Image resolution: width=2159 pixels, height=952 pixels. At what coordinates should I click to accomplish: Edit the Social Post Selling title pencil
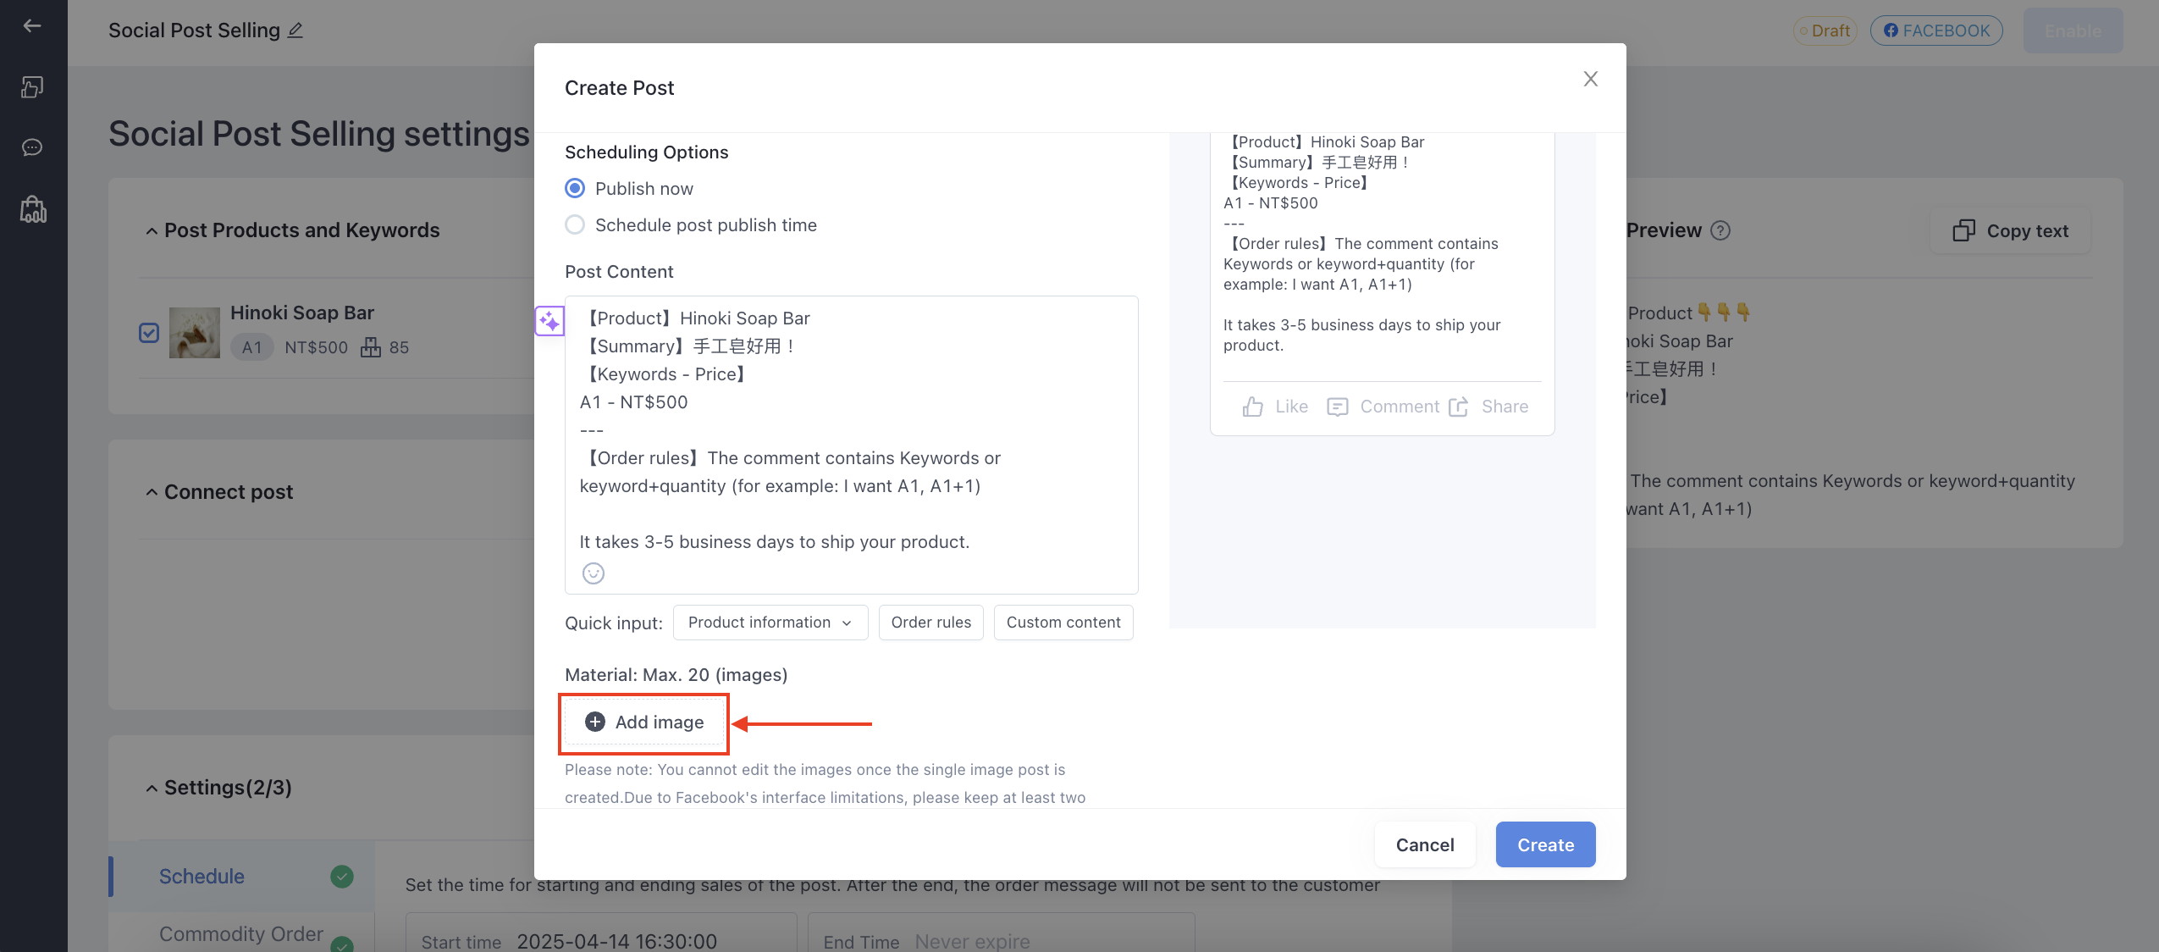point(295,30)
